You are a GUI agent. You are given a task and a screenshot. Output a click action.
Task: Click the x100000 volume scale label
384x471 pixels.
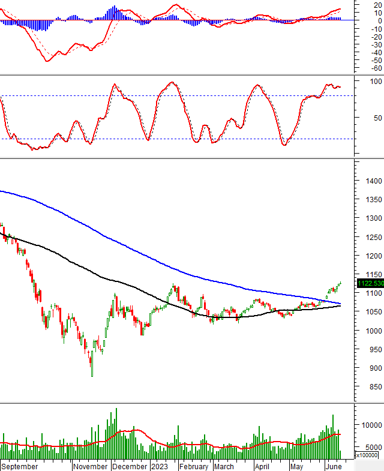(x=367, y=455)
